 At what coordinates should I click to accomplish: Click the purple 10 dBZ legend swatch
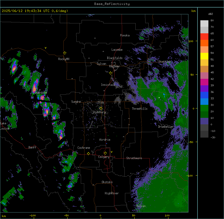(x=204, y=121)
